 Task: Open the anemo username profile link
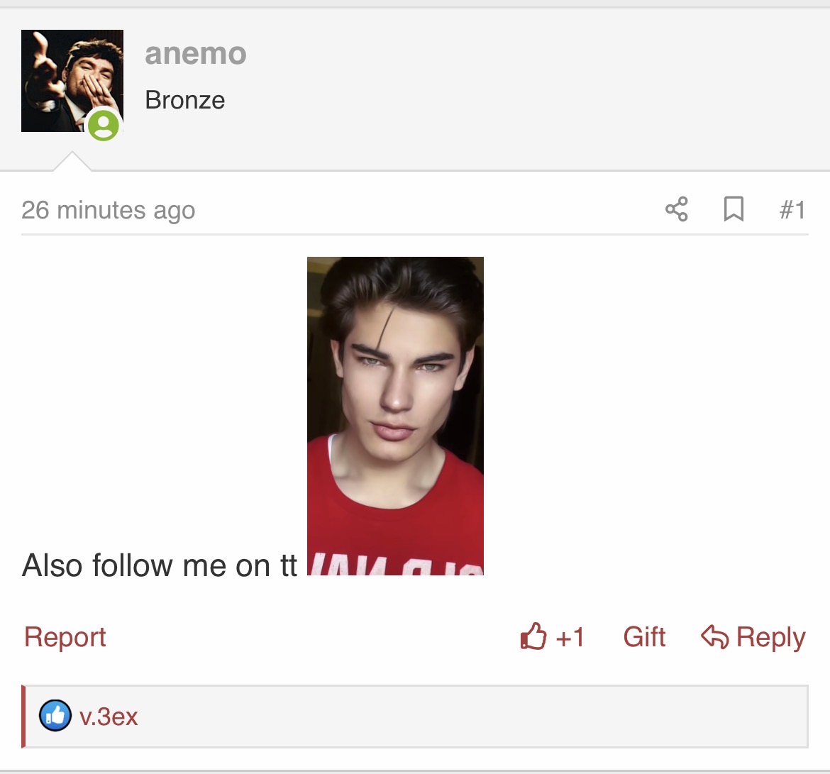[x=196, y=54]
